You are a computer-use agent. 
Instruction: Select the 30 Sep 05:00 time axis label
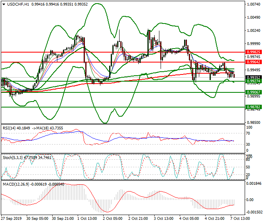click(x=37, y=219)
